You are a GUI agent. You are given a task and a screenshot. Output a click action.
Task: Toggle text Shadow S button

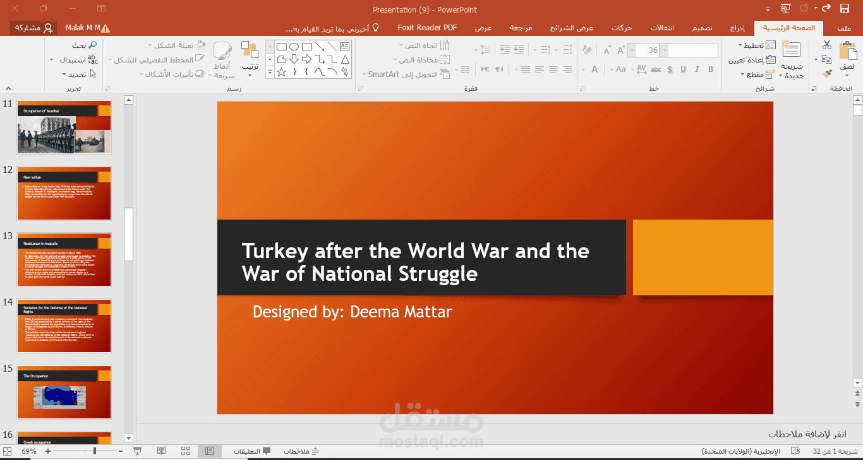(x=670, y=69)
